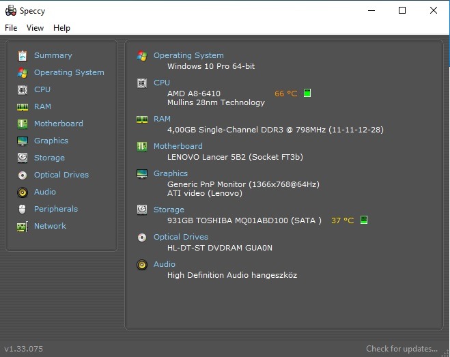Click the Graphics heading link in summary
The image size is (450, 357).
[171, 173]
